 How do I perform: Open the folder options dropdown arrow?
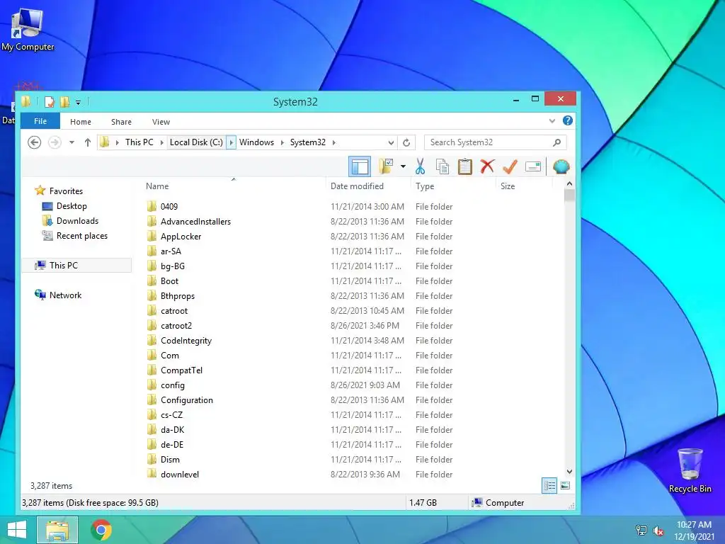pyautogui.click(x=403, y=166)
